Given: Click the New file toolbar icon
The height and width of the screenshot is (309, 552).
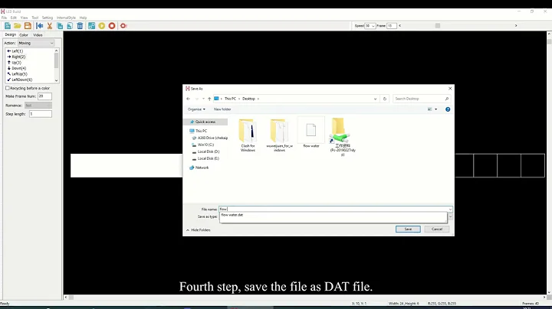Looking at the screenshot, I should 8,26.
